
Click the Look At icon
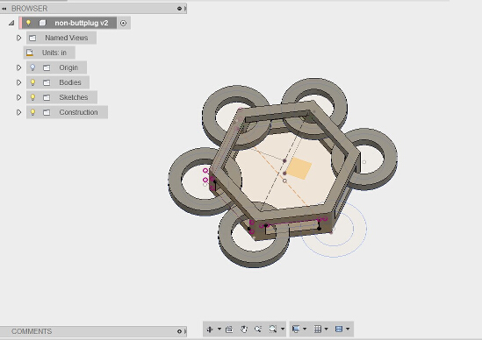click(x=229, y=329)
